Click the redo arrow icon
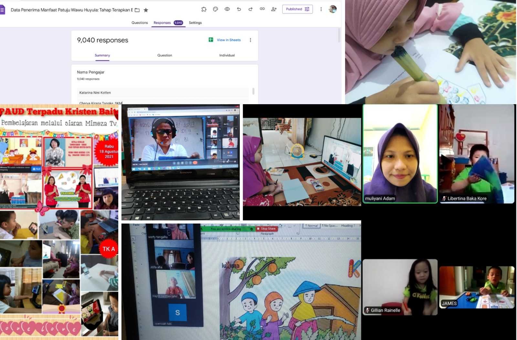This screenshot has width=517, height=340. pos(250,9)
